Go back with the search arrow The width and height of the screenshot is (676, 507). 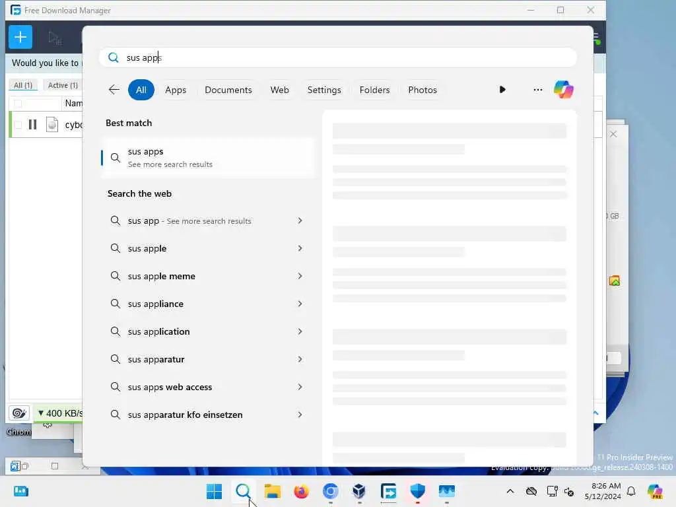(114, 90)
